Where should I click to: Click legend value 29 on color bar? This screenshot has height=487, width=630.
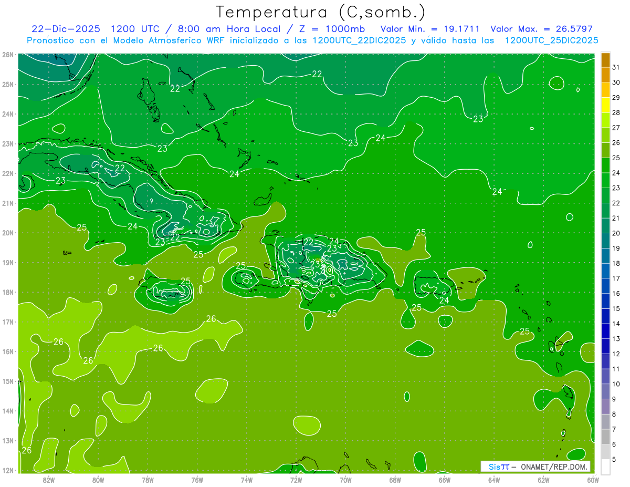point(616,98)
